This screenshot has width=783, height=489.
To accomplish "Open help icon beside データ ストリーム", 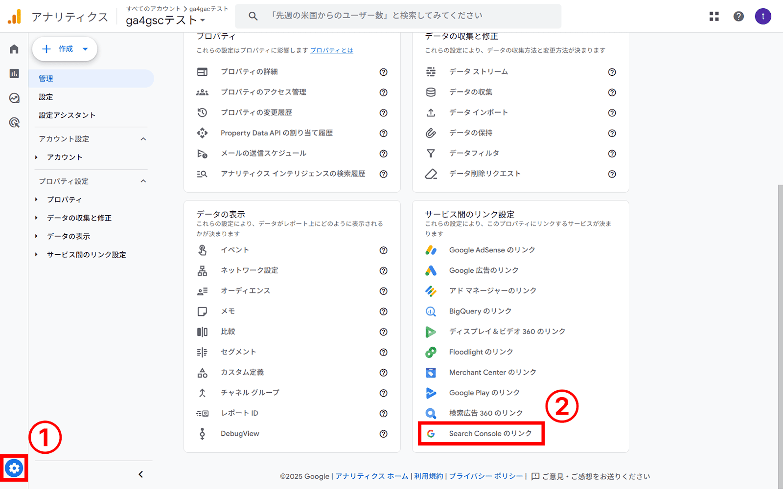I will [x=612, y=72].
